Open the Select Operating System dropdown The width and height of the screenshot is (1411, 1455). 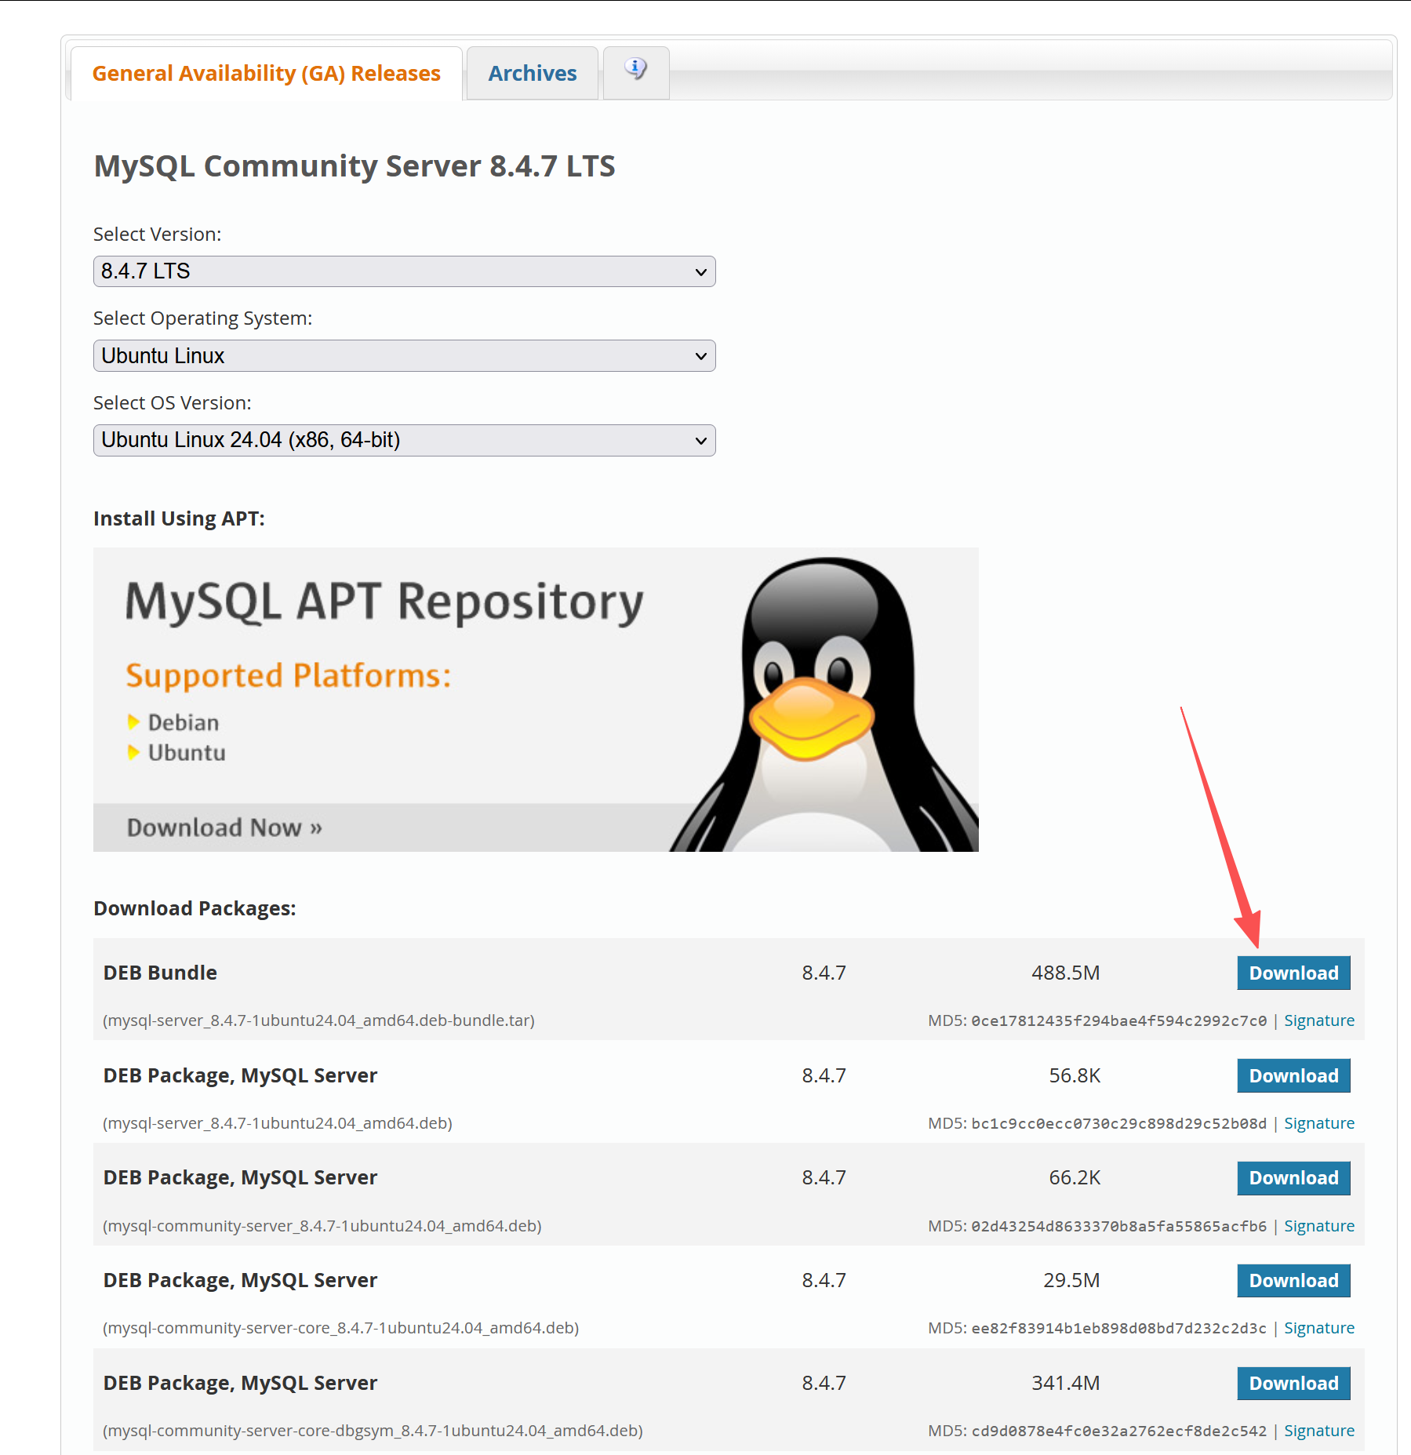[404, 355]
